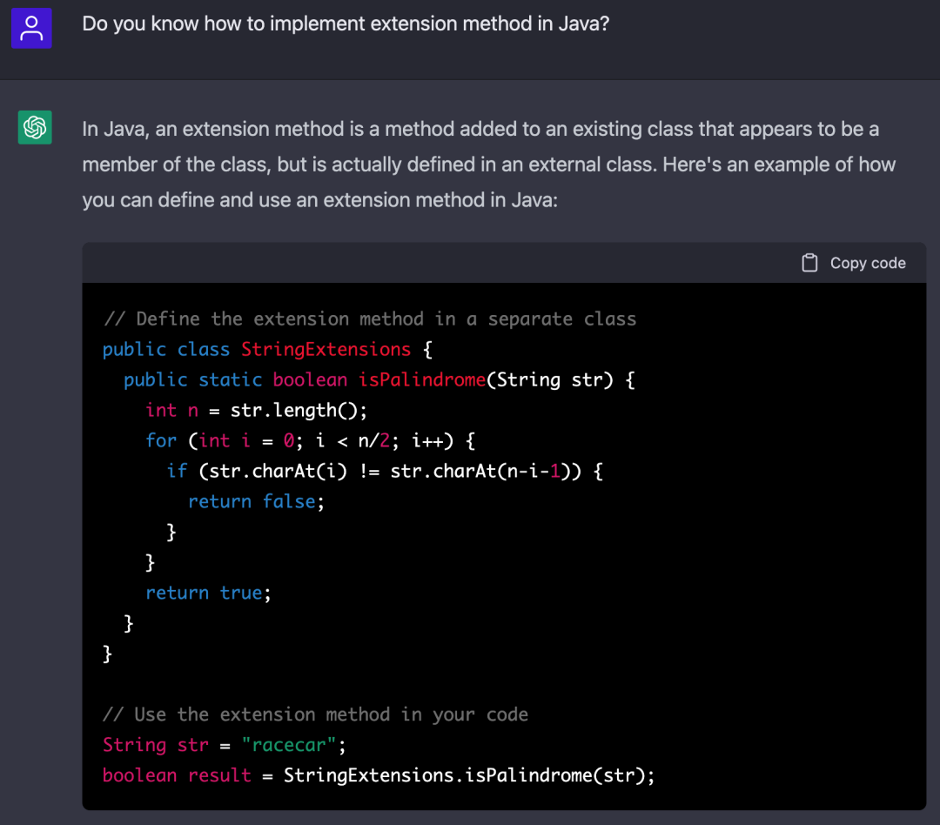Click the user question about extension methods
Image resolution: width=940 pixels, height=825 pixels.
[x=346, y=23]
